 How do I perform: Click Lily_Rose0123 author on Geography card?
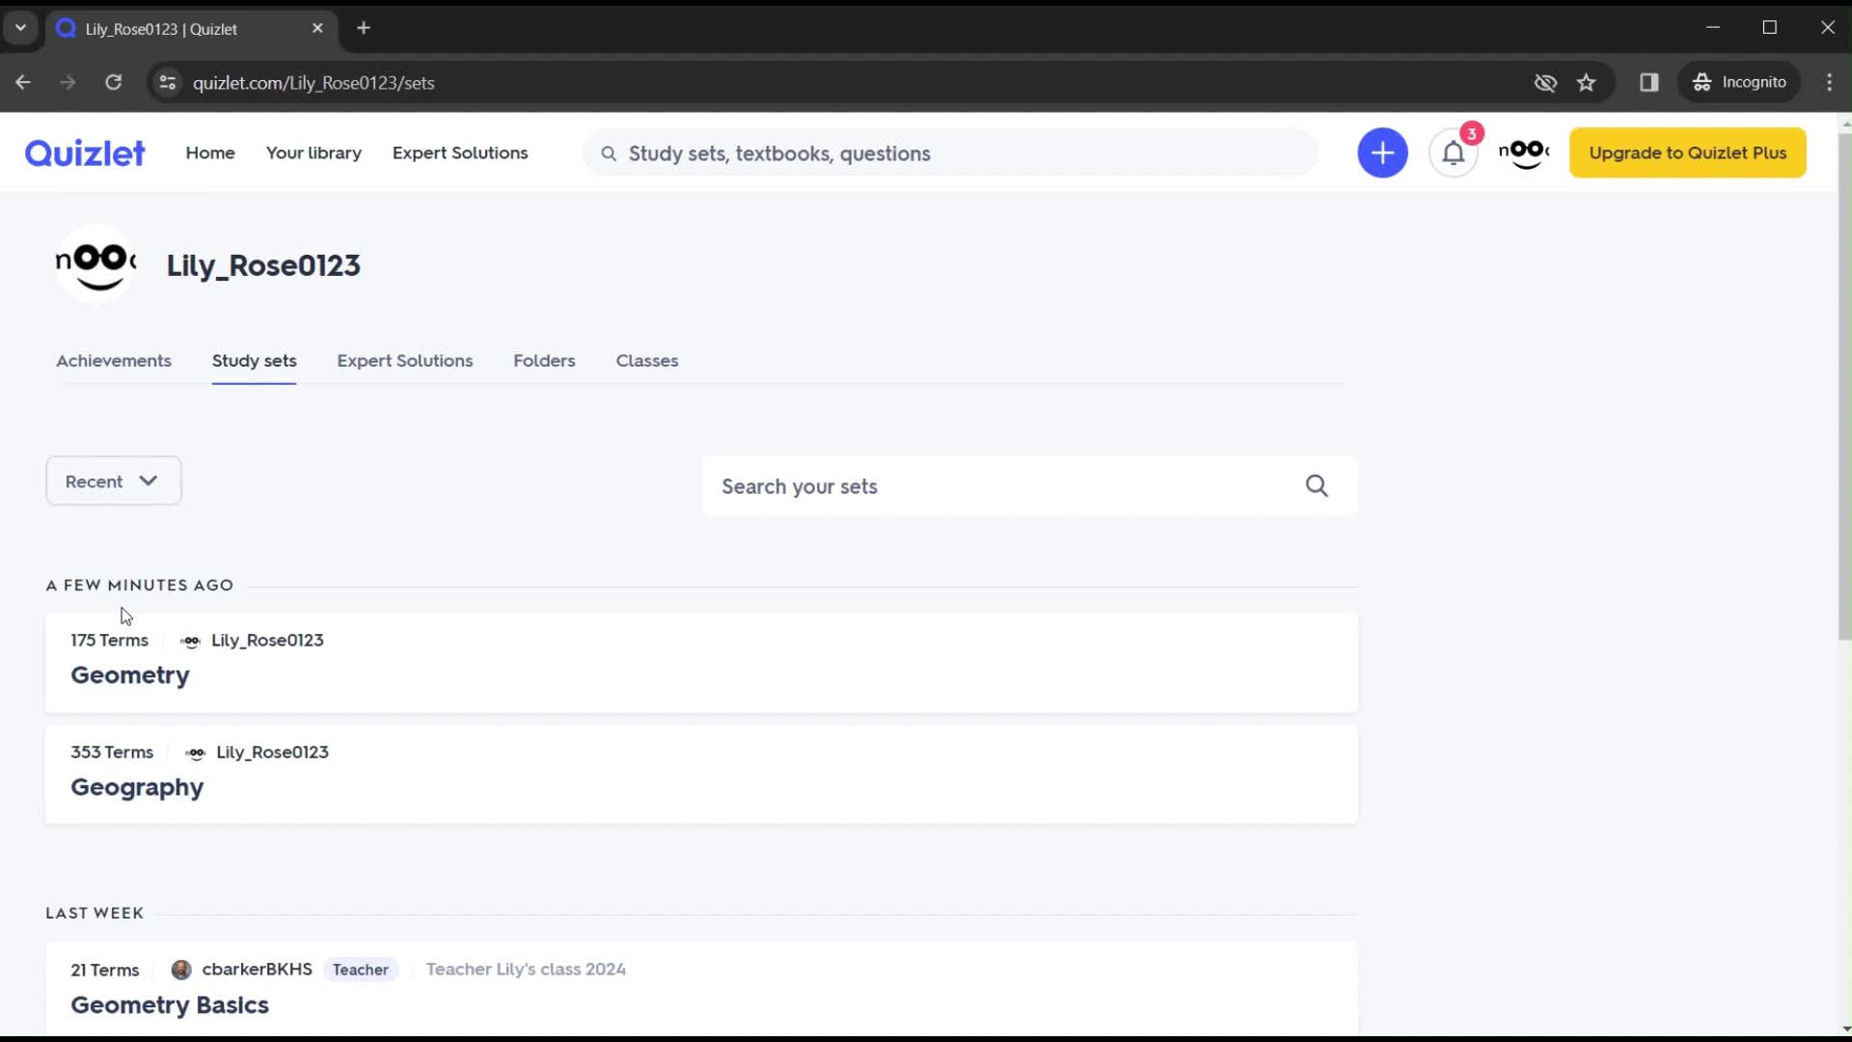tap(272, 752)
